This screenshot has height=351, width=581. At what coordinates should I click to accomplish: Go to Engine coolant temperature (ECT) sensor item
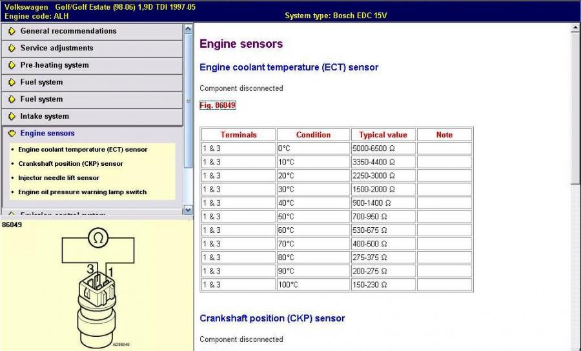[x=83, y=150]
